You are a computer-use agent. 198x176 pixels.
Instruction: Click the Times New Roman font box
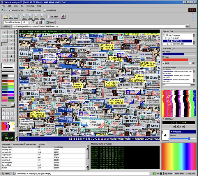tap(12, 22)
